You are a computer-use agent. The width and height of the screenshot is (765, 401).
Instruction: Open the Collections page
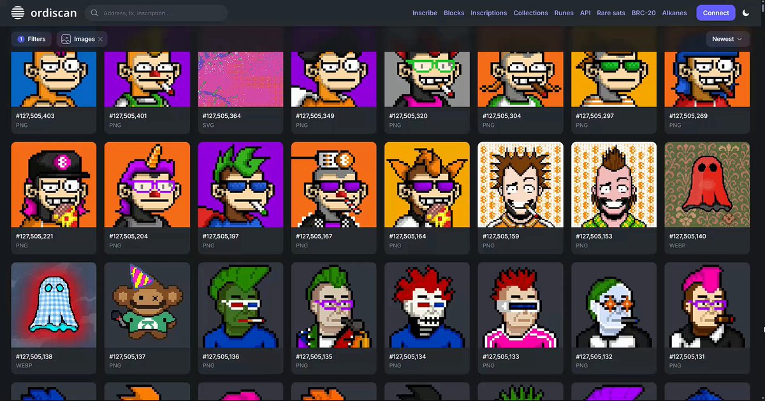(x=530, y=13)
